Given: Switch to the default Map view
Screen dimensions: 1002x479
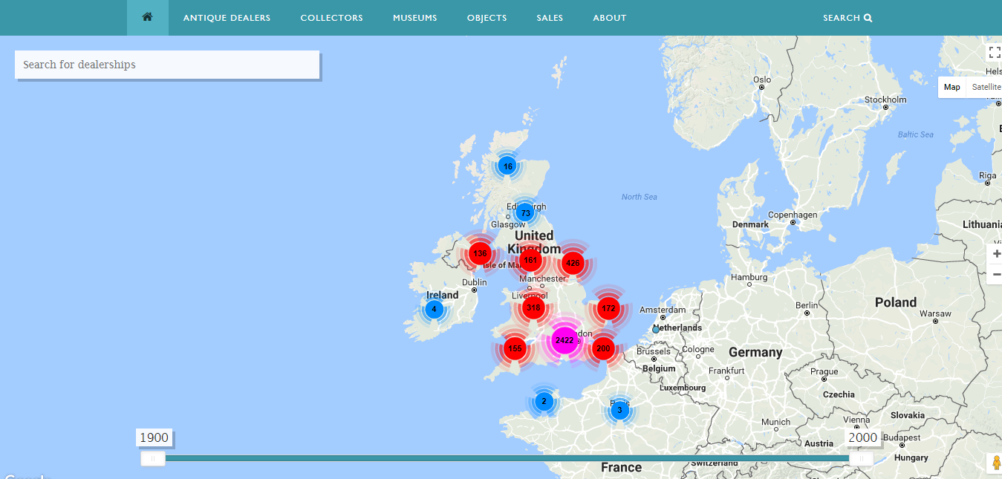Looking at the screenshot, I should coord(951,87).
